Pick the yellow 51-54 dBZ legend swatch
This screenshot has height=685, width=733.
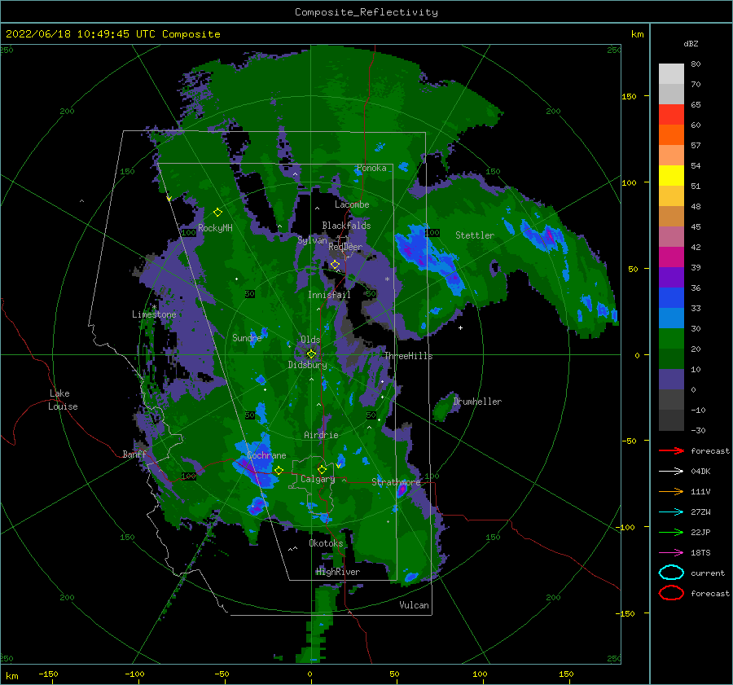[x=671, y=175]
